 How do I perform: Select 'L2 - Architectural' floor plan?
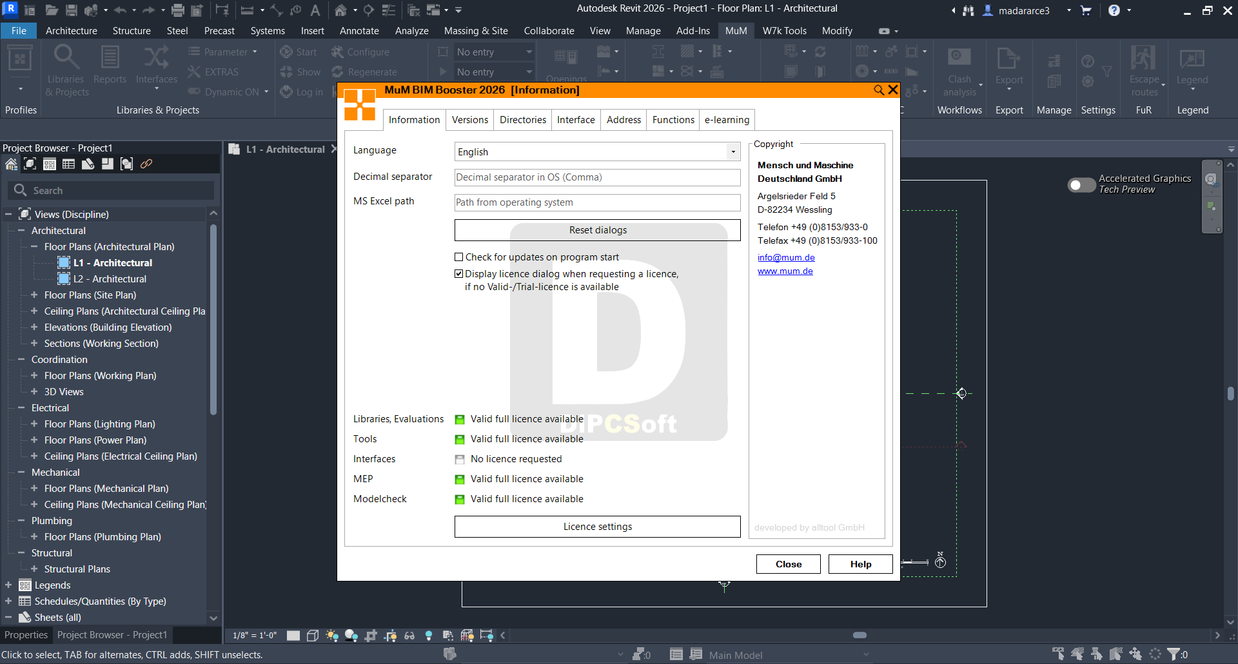coord(110,278)
